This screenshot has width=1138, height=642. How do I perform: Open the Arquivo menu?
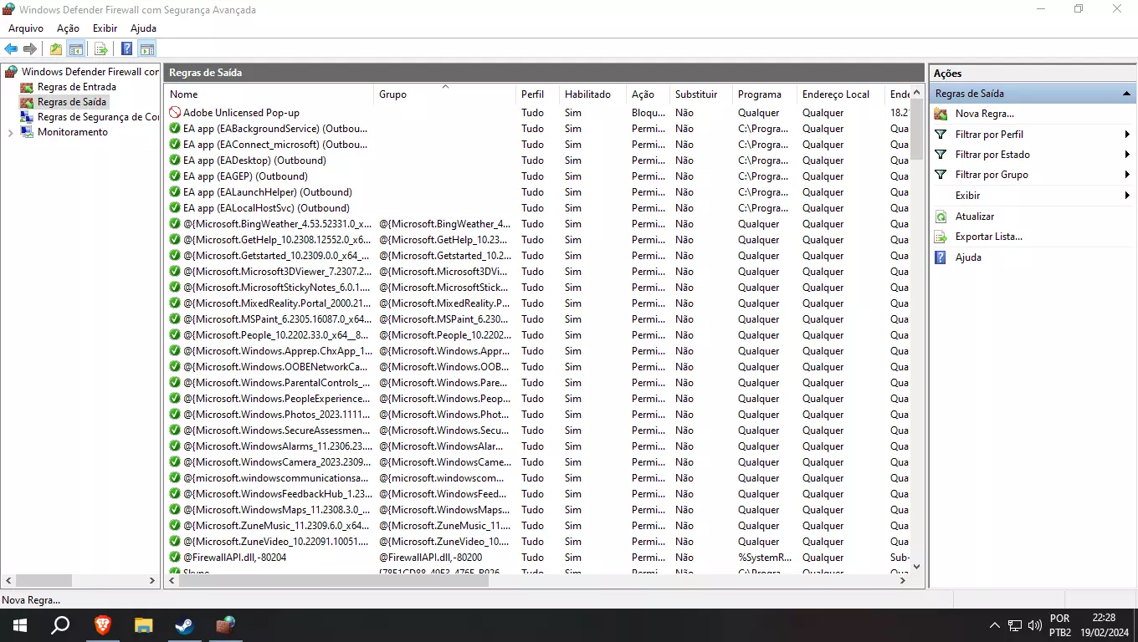pyautogui.click(x=26, y=28)
